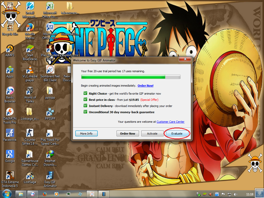Open Baidu Browser taskbar button
Image resolution: width=264 pixels, height=198 pixels.
click(33, 194)
